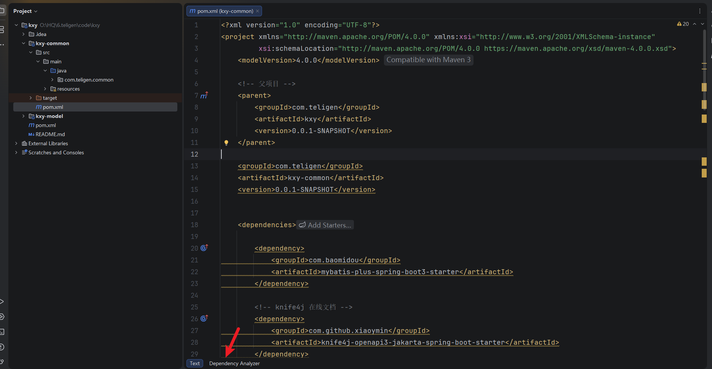
Task: Expand the .idea folder
Action: [24, 34]
